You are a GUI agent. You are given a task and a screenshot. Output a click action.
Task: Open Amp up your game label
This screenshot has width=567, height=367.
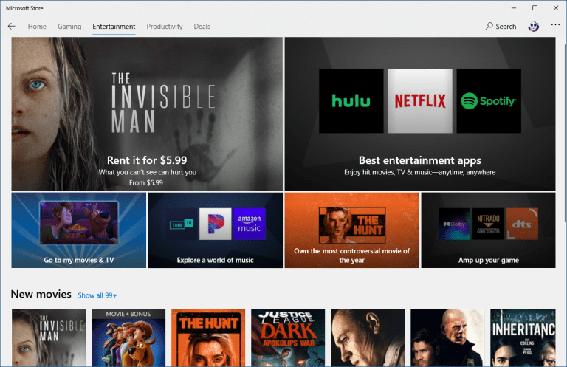click(489, 260)
